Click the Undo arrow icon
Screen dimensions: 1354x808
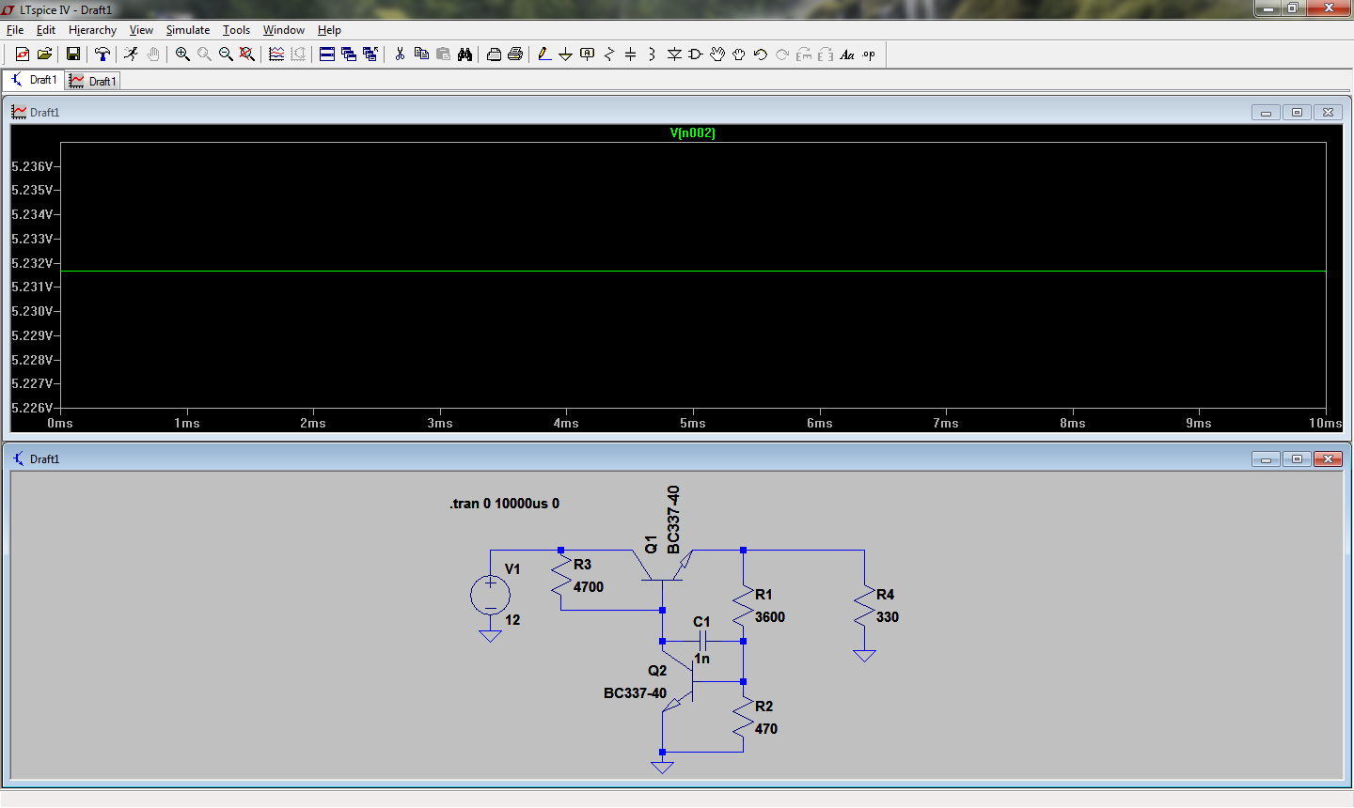pos(761,54)
